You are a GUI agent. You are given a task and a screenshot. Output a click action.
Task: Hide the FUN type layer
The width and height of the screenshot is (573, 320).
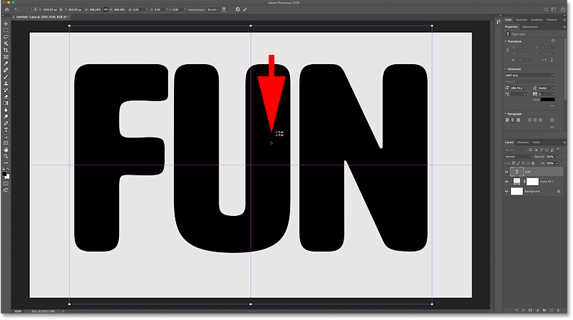(x=507, y=172)
